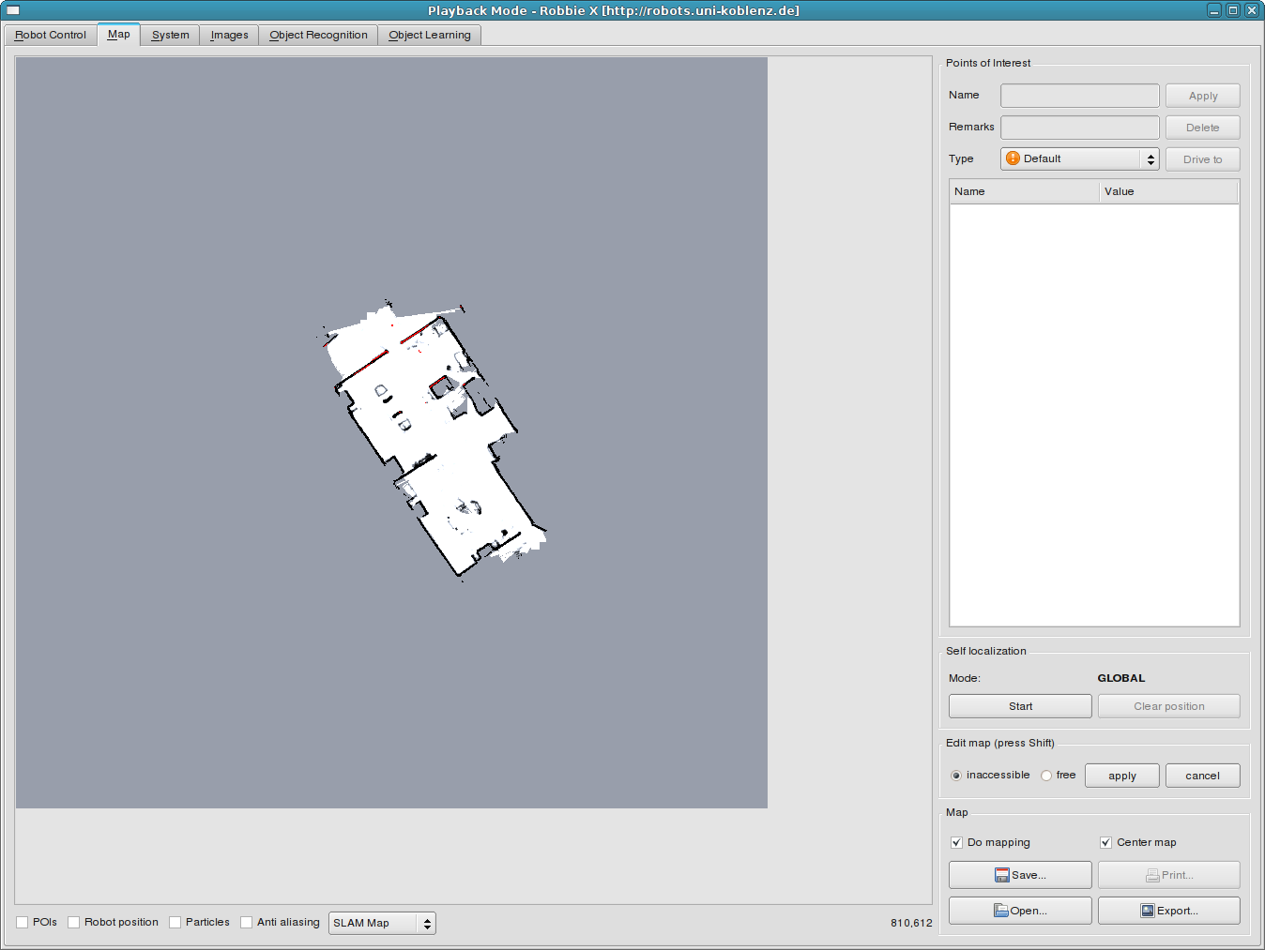1265x950 pixels.
Task: Click the window menu icon in title bar
Action: [x=13, y=10]
